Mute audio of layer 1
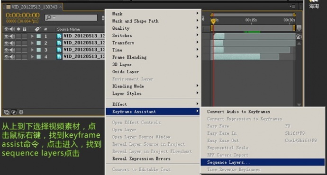The width and height of the screenshot is (327, 175). [12, 36]
